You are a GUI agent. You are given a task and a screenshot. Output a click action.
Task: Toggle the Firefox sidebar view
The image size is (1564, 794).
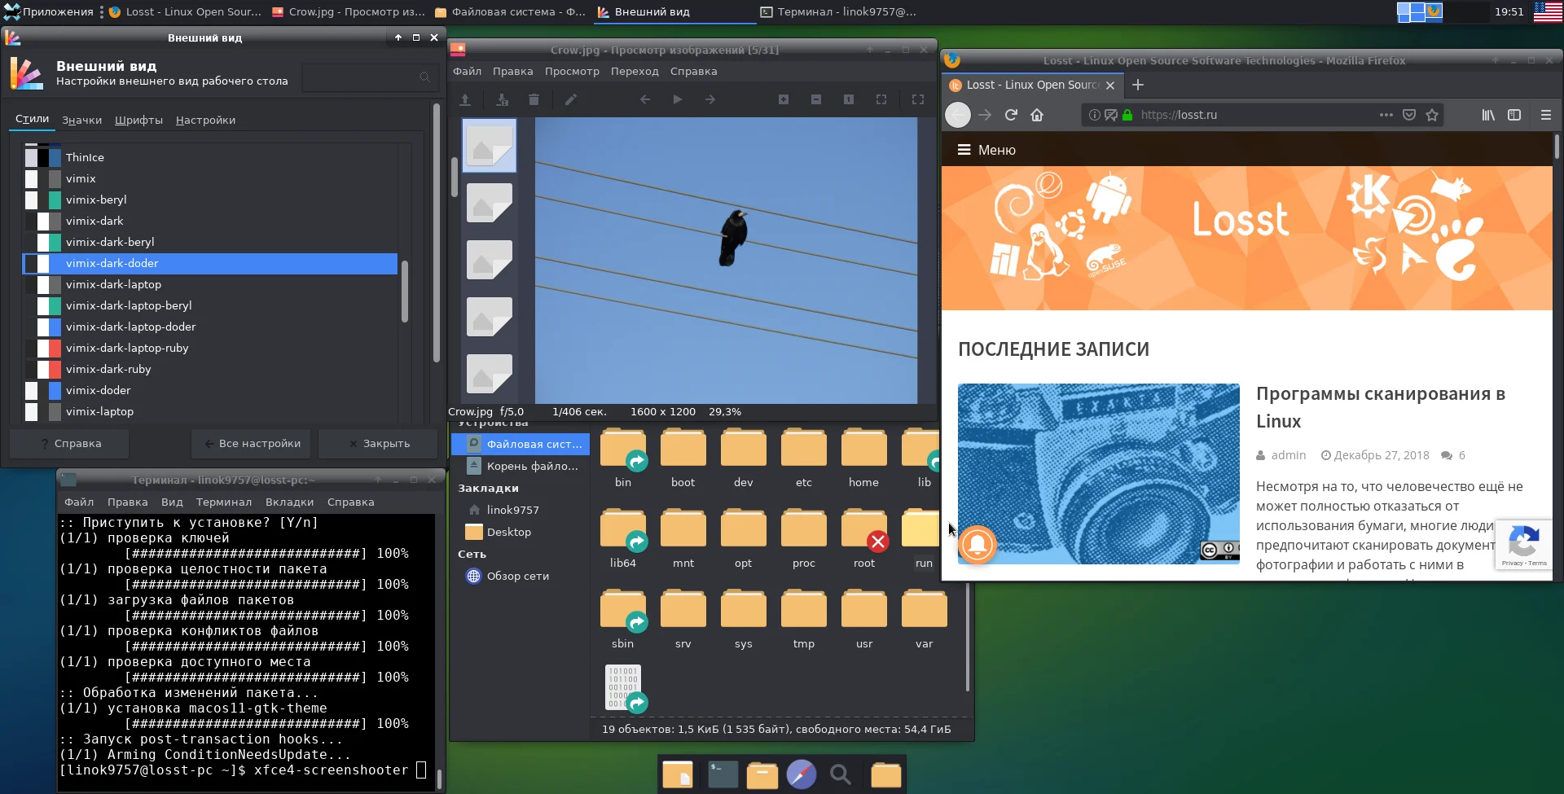(x=1514, y=115)
